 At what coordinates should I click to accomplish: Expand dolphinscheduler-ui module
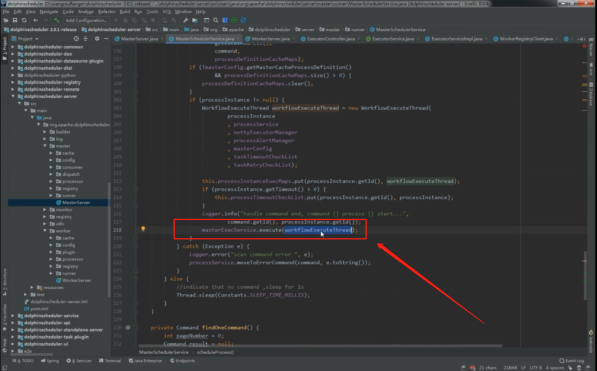[13, 343]
